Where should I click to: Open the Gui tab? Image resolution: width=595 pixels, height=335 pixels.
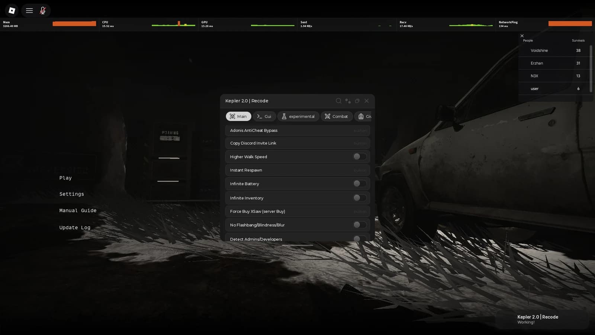point(264,117)
